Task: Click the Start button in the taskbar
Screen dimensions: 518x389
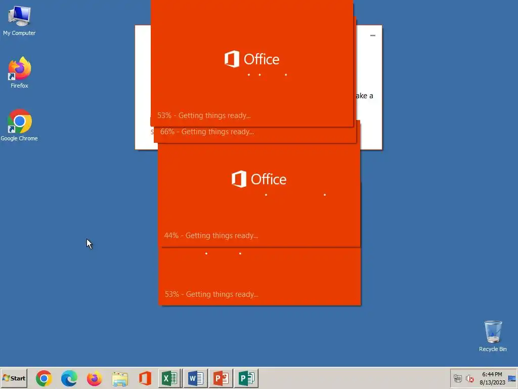Action: coord(14,378)
